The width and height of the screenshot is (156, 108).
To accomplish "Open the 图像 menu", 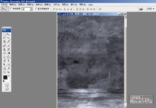I will click(22, 5).
